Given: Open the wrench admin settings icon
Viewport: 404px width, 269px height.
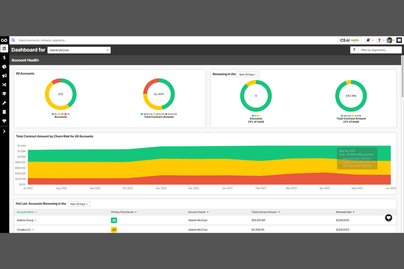Looking at the screenshot, I should click(4, 103).
